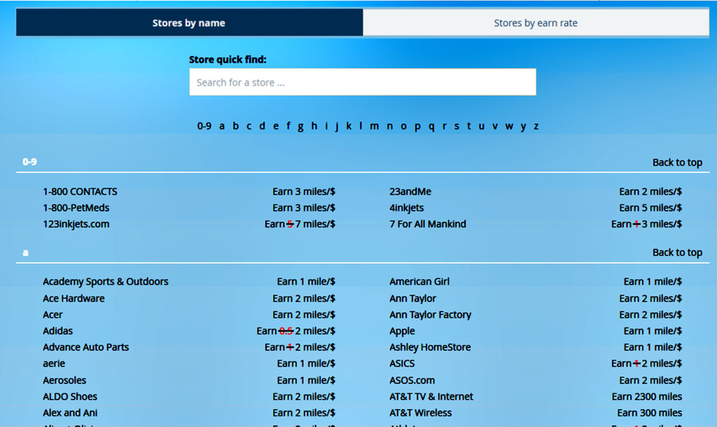Image resolution: width=717 pixels, height=427 pixels.
Task: Open the Ashley HomeStore link
Action: coord(430,347)
